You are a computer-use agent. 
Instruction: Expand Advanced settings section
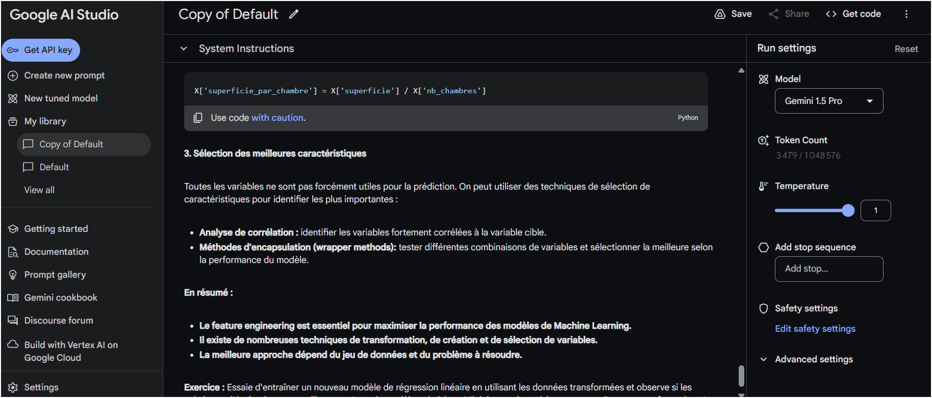pos(813,359)
